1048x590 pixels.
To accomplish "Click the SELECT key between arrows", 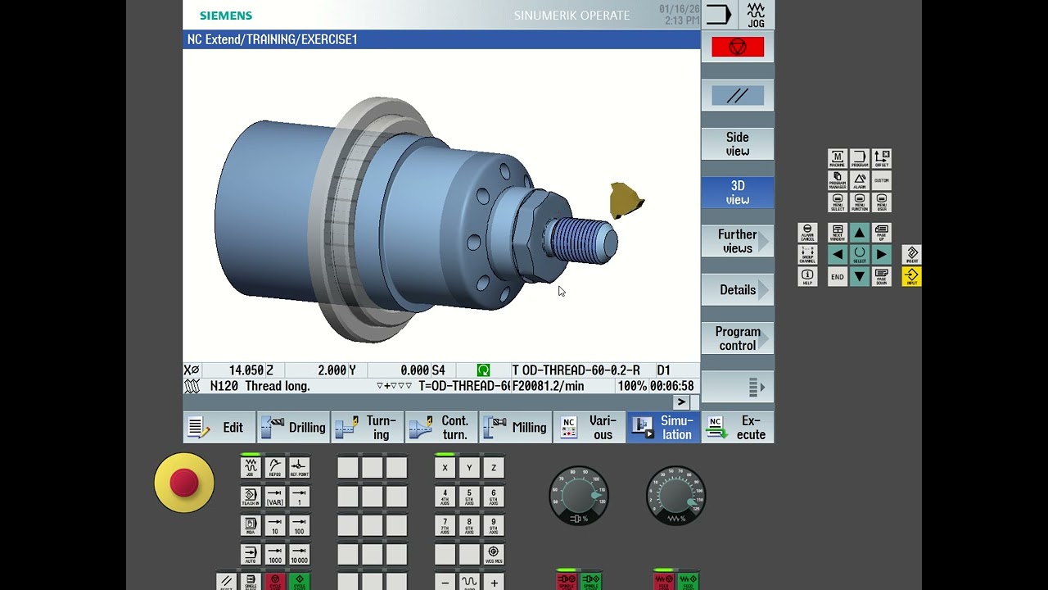I will (x=860, y=255).
